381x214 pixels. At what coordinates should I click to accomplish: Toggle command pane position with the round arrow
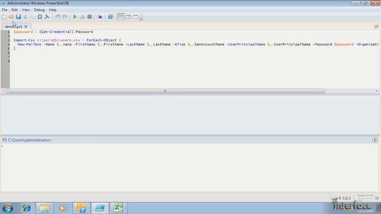click(x=374, y=140)
